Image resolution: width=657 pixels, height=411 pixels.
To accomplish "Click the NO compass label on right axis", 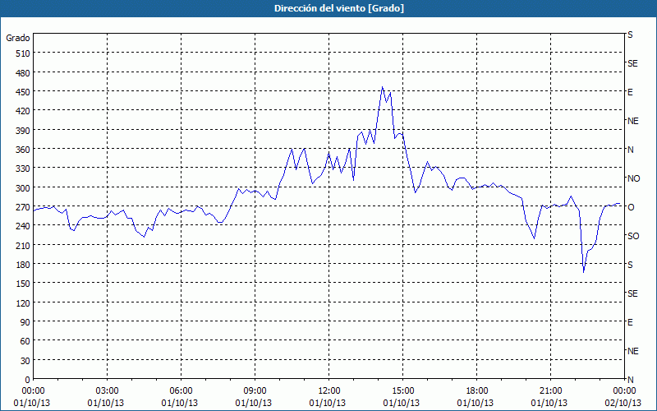I will coord(633,178).
